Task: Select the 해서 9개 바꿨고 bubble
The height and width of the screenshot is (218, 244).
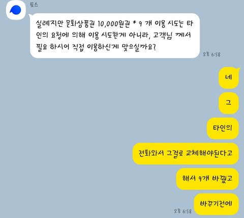Action: (x=207, y=179)
